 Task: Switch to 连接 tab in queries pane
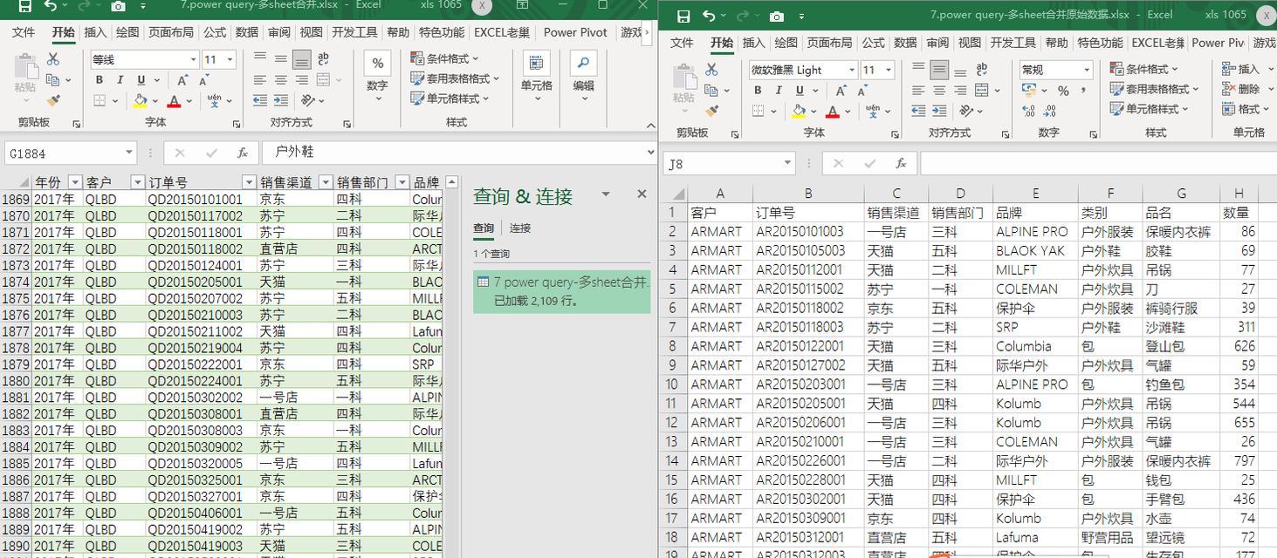520,228
